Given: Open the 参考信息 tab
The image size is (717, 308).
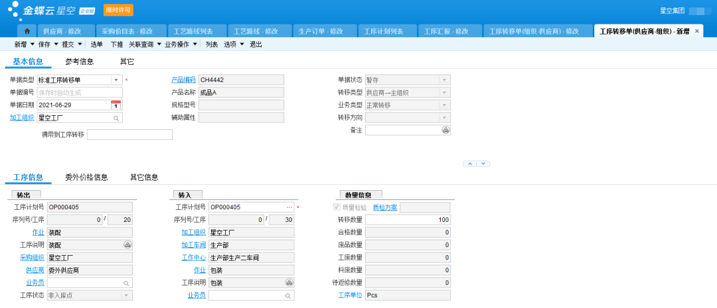Looking at the screenshot, I should tap(79, 62).
